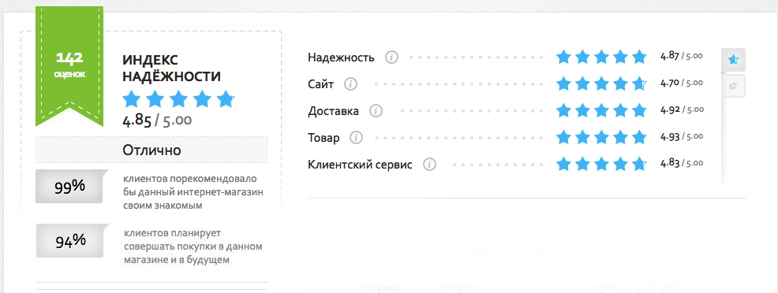Image resolution: width=778 pixels, height=293 pixels.
Task: Click the Отлично rating label
Action: point(151,150)
